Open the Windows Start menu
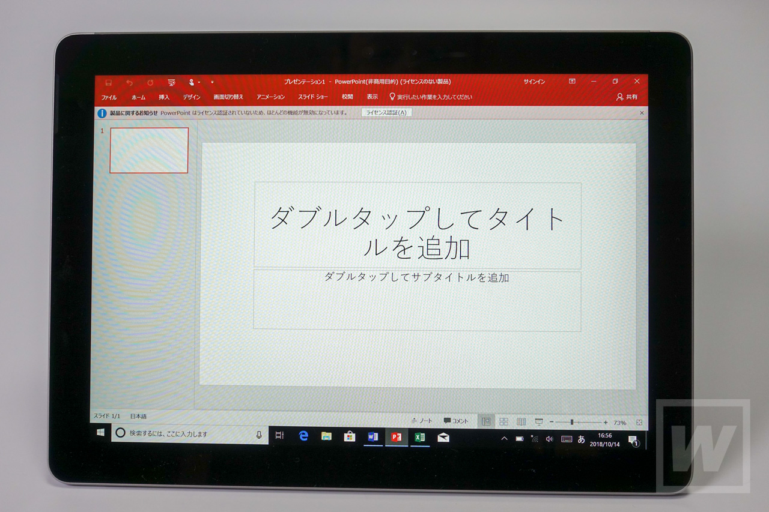Viewport: 769px width, 512px height. [100, 432]
